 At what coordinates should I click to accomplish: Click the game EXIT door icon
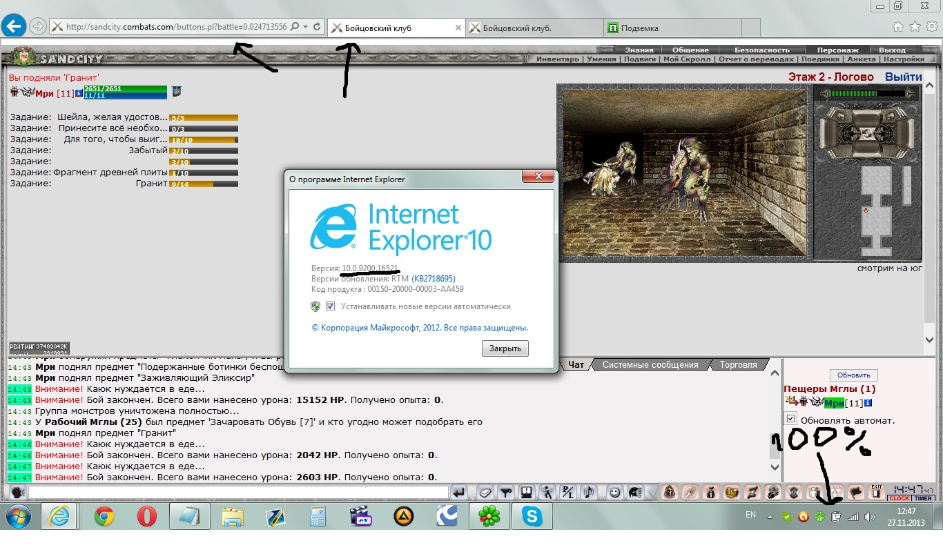pyautogui.click(x=877, y=492)
